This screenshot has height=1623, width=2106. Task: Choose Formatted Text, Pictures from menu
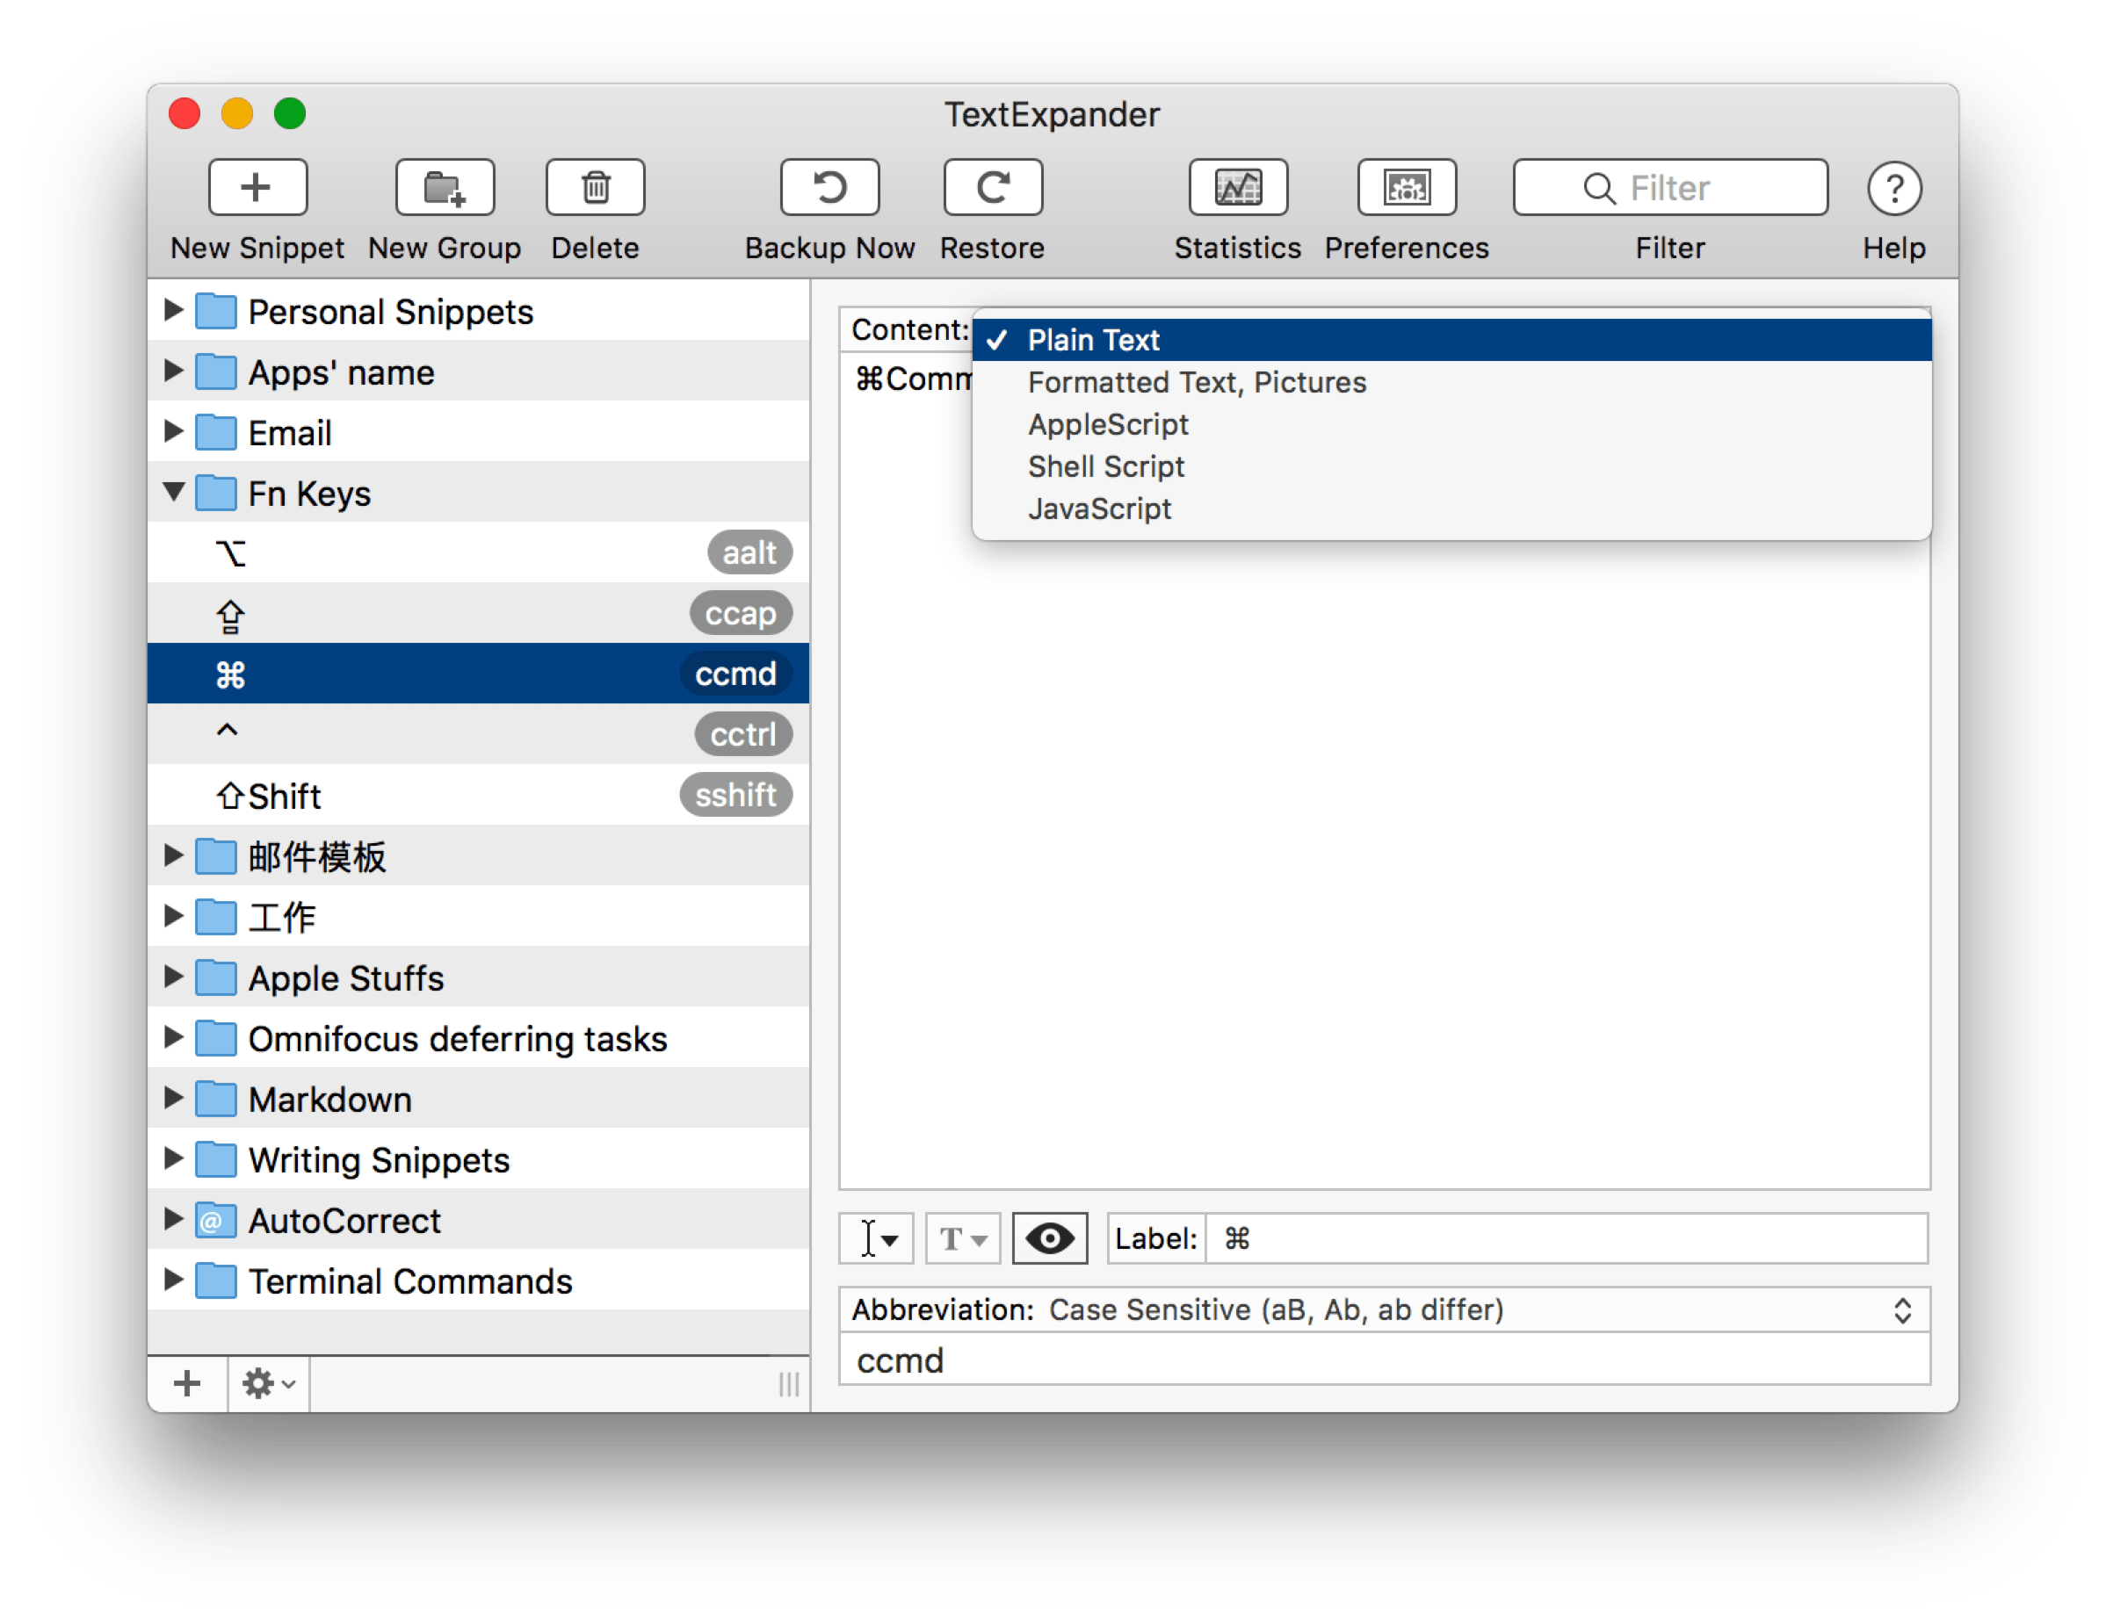1196,383
